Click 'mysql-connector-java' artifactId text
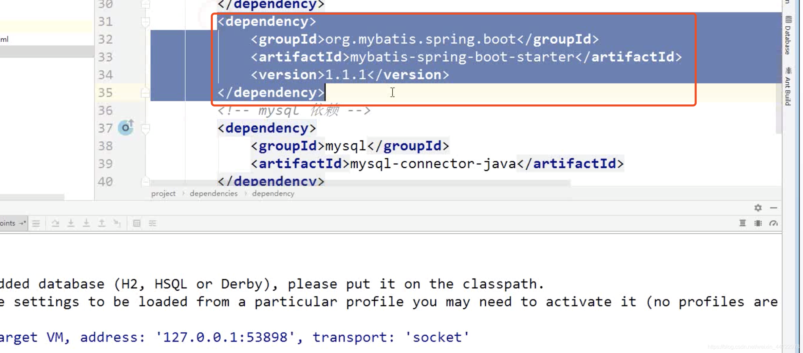Viewport: 803px width, 353px height. (433, 164)
